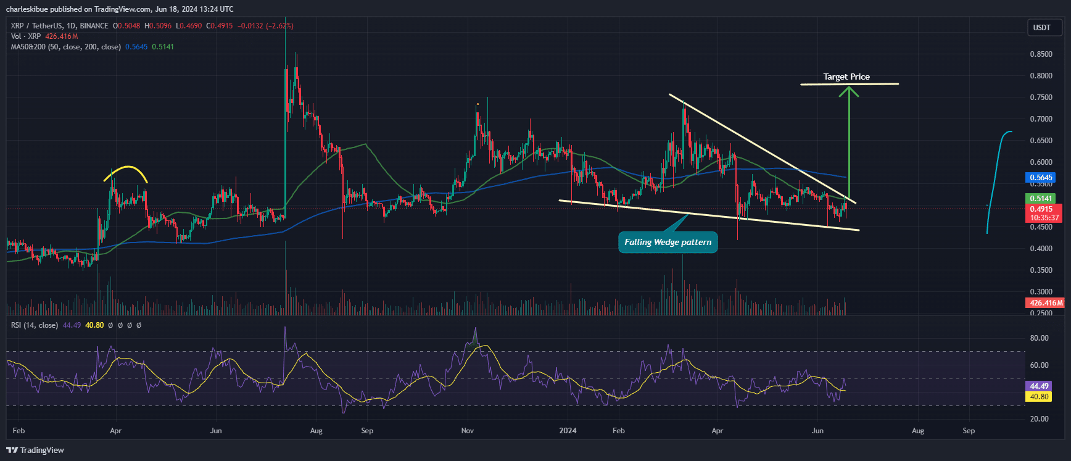Click the 0.6000 price axis label
This screenshot has height=461, width=1071.
(1041, 162)
